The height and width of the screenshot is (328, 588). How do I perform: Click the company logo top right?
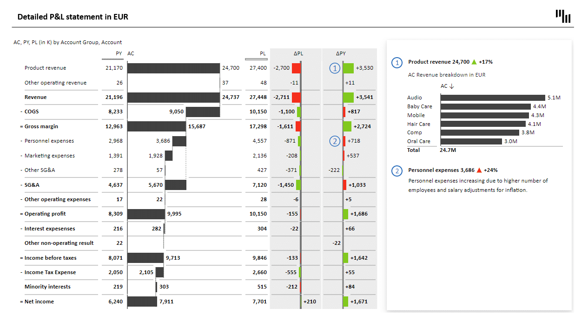point(562,16)
